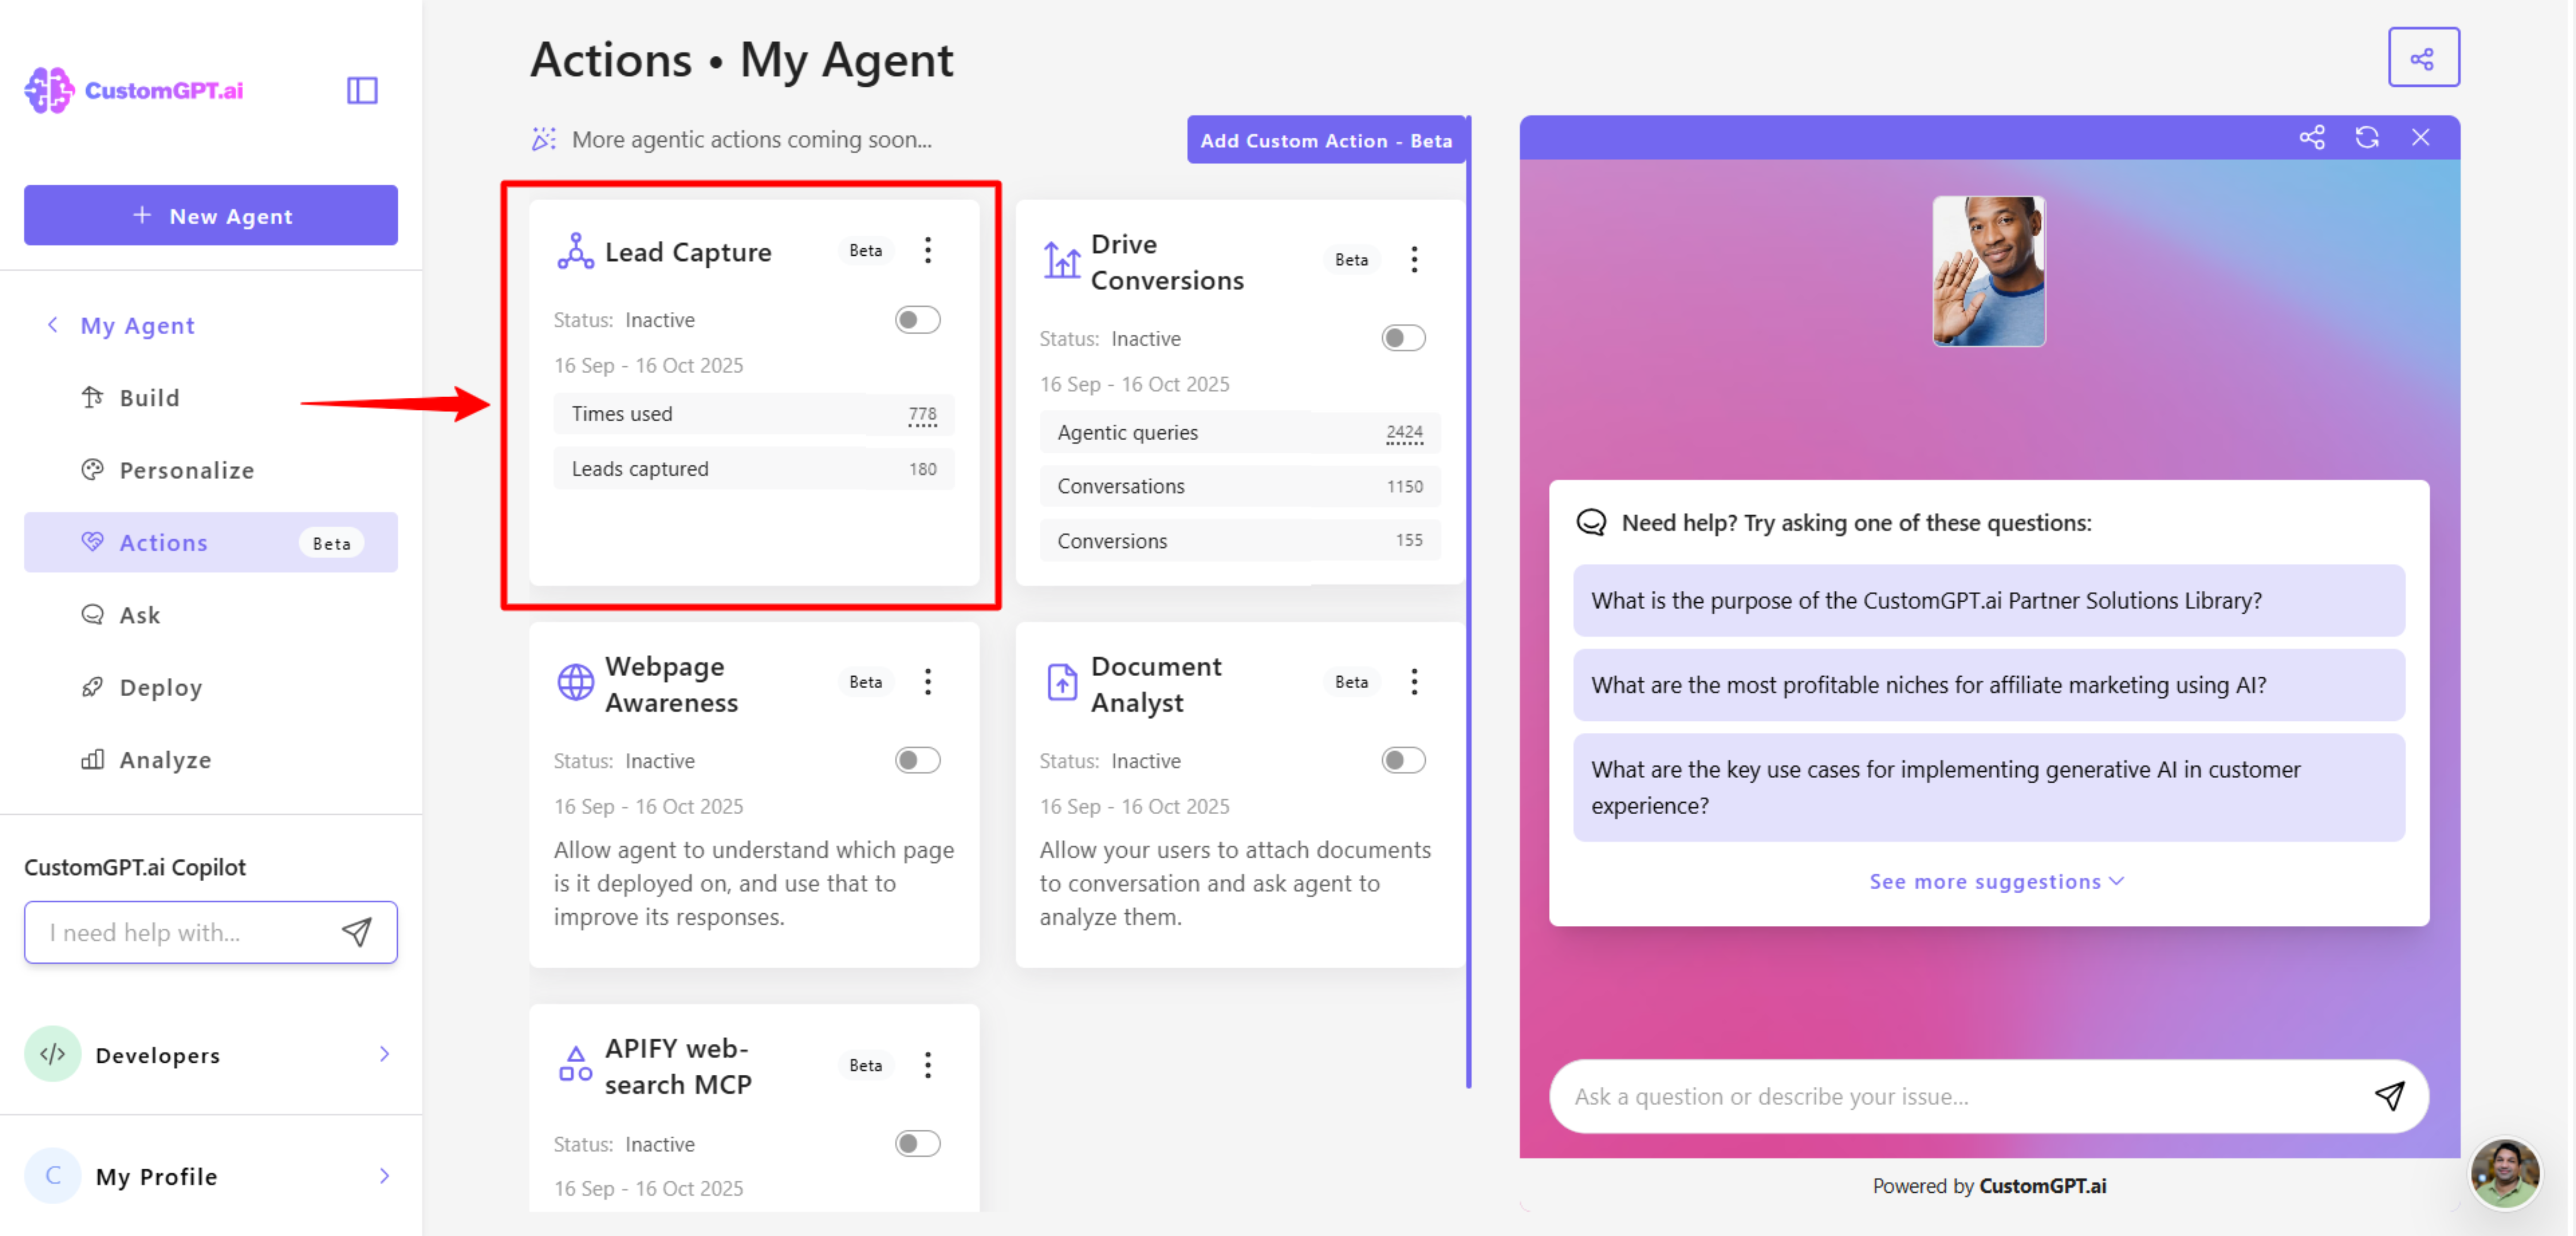Focus the Ask a question input field

pyautogui.click(x=1960, y=1096)
